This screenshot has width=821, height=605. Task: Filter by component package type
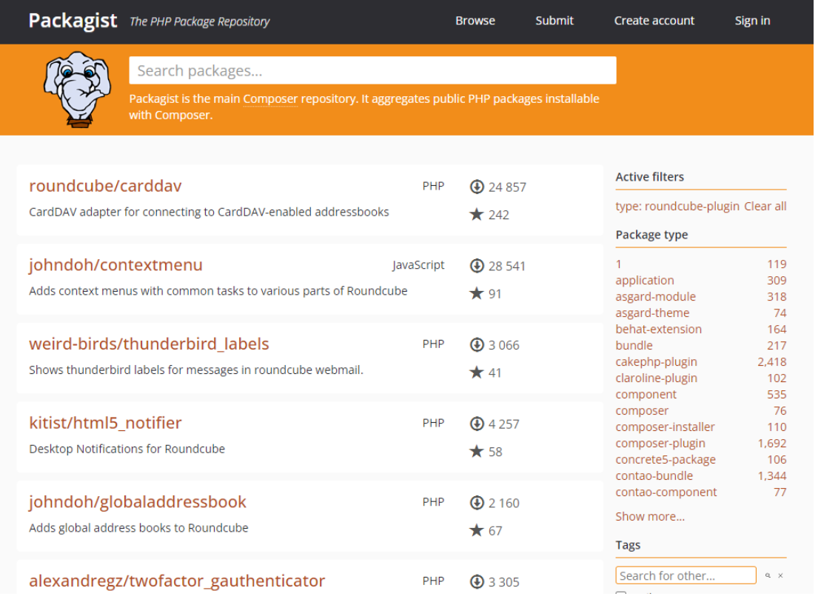(646, 394)
